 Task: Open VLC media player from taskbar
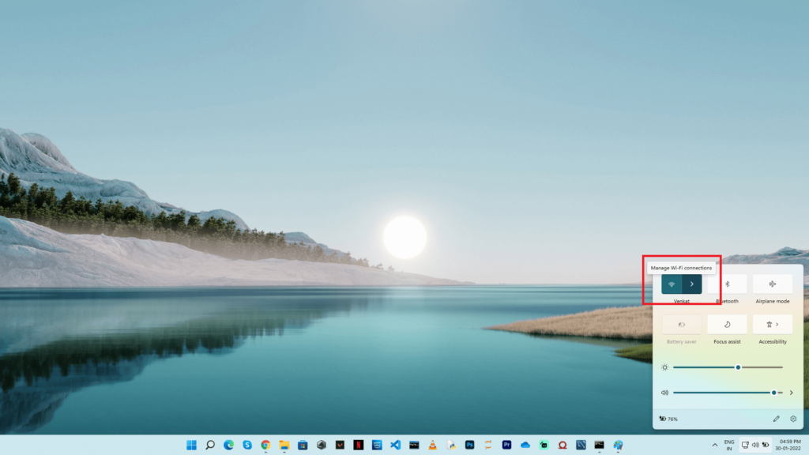[x=432, y=445]
